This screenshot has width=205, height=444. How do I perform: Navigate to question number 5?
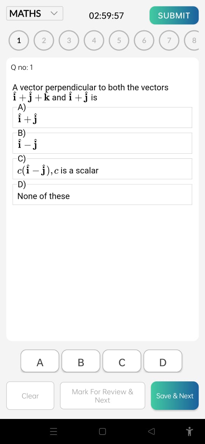[119, 41]
